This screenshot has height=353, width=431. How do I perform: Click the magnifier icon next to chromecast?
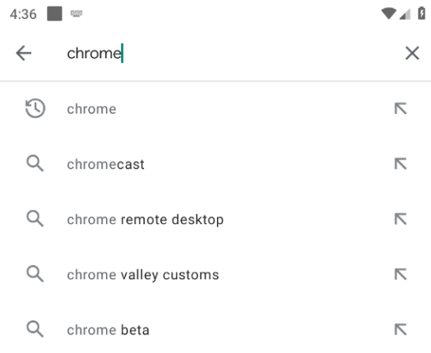35,163
